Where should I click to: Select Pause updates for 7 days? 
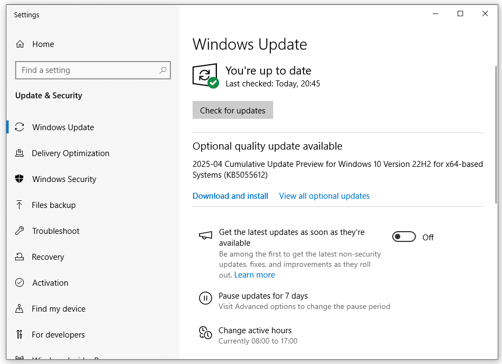[x=263, y=296]
